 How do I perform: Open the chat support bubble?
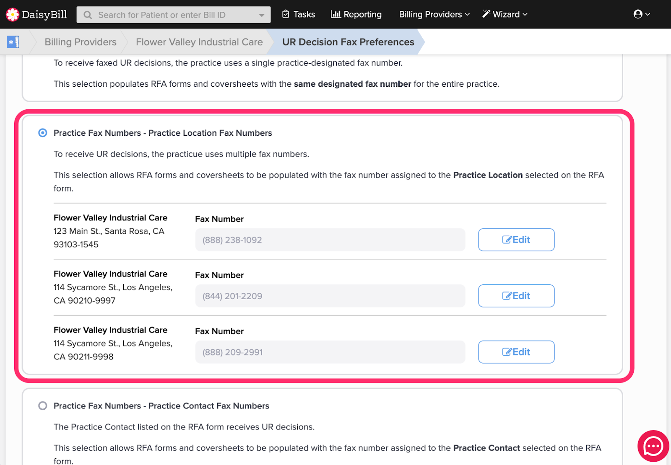pyautogui.click(x=653, y=446)
